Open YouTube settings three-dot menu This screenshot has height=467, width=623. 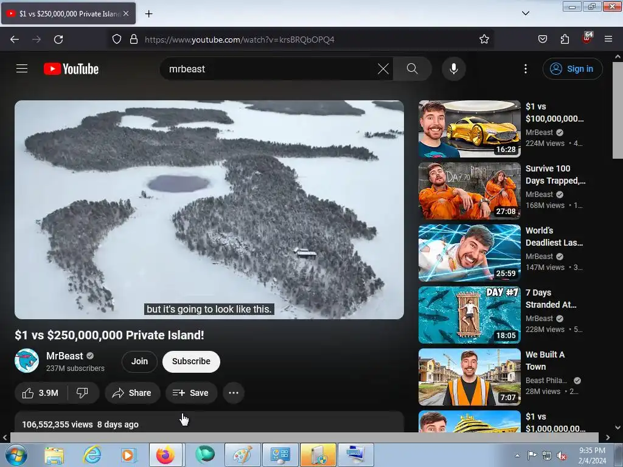click(525, 69)
